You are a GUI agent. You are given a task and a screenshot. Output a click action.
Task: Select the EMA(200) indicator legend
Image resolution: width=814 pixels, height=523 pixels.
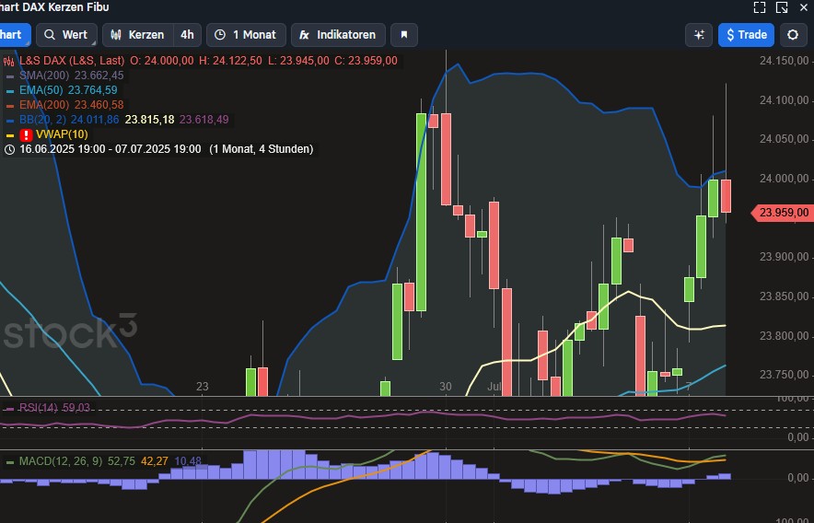click(x=44, y=105)
